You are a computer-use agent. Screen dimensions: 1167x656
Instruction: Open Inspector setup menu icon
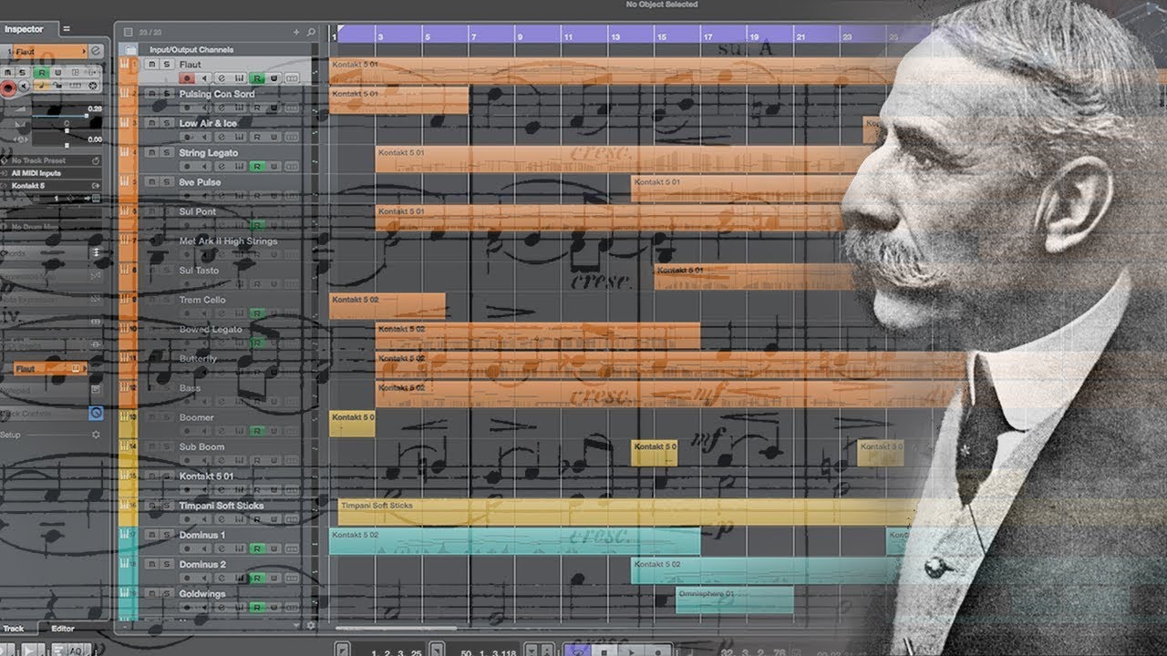tap(66, 29)
